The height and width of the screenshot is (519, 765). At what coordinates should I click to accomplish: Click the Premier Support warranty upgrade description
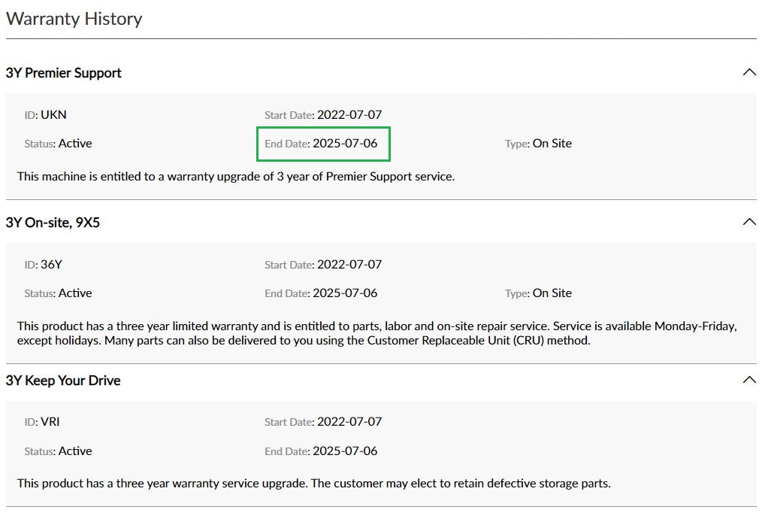tap(236, 176)
